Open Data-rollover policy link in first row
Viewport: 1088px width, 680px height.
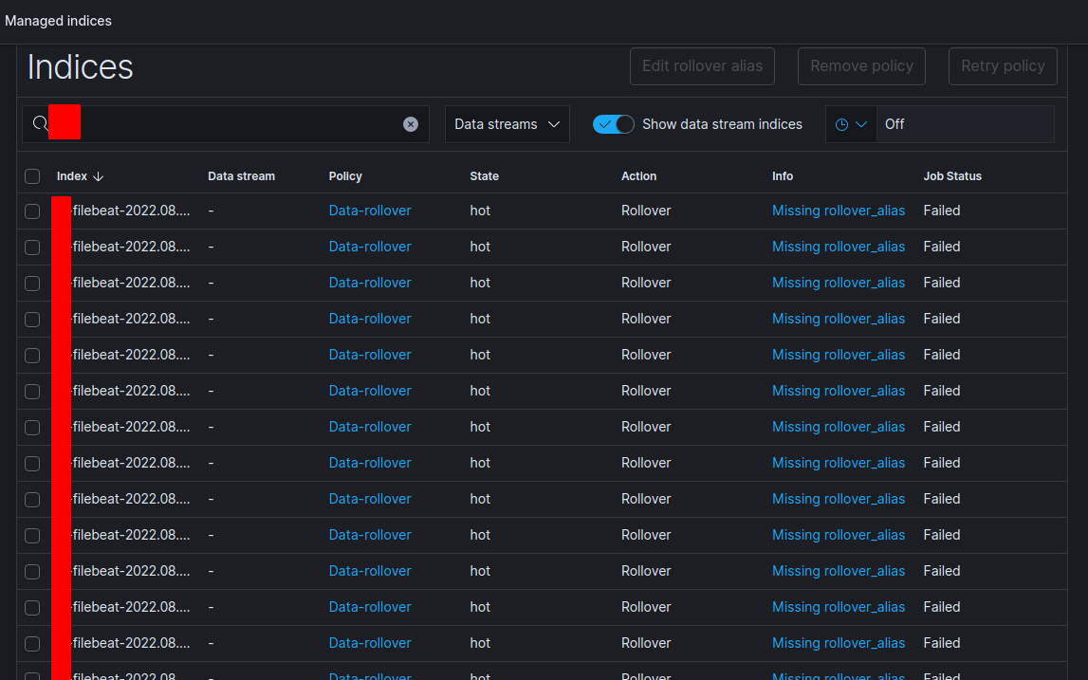click(370, 211)
